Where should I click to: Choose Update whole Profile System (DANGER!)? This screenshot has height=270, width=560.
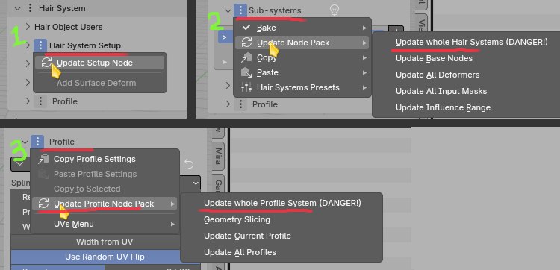coord(282,203)
